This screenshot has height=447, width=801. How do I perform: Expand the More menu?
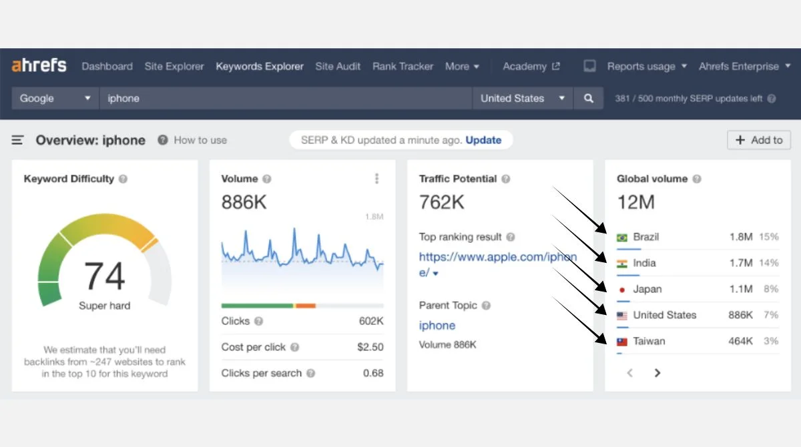[462, 66]
